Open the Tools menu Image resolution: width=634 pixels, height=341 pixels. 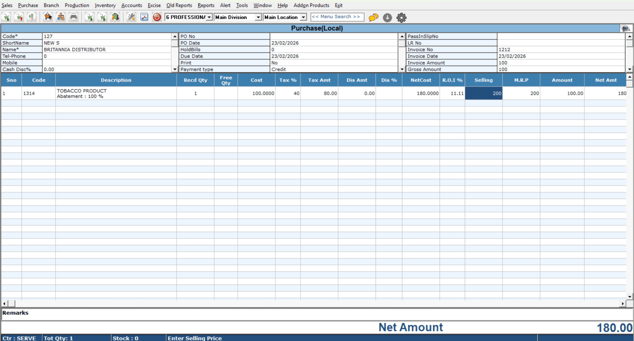point(242,5)
